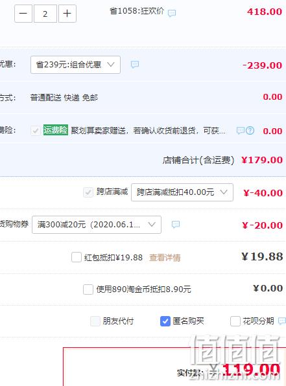
Task: Click info icon beside 花呗分期
Action: click(x=282, y=321)
